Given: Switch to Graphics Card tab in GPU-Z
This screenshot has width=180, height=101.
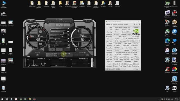Looking at the screenshot, I should click(109, 24).
